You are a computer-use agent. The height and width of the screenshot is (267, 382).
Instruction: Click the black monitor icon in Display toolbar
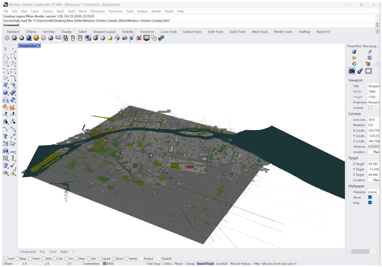coord(146,38)
